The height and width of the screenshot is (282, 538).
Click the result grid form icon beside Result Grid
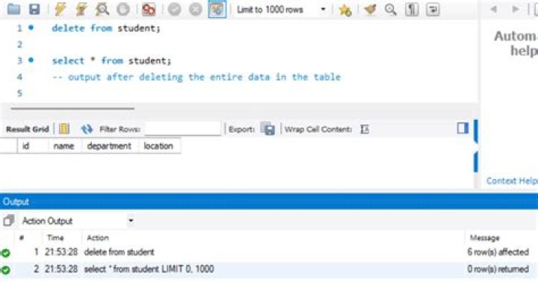64,129
